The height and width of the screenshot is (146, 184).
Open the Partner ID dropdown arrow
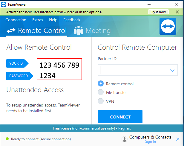172,70
